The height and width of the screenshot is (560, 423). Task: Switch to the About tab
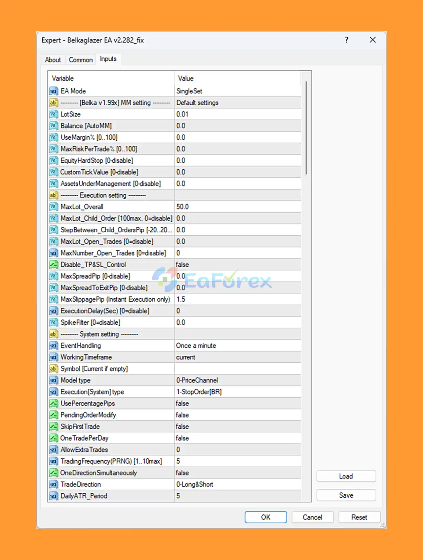point(53,60)
